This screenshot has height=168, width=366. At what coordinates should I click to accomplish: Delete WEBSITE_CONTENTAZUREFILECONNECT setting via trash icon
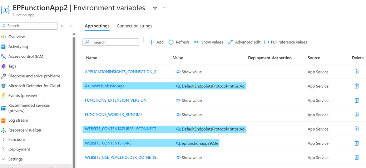coord(356,129)
